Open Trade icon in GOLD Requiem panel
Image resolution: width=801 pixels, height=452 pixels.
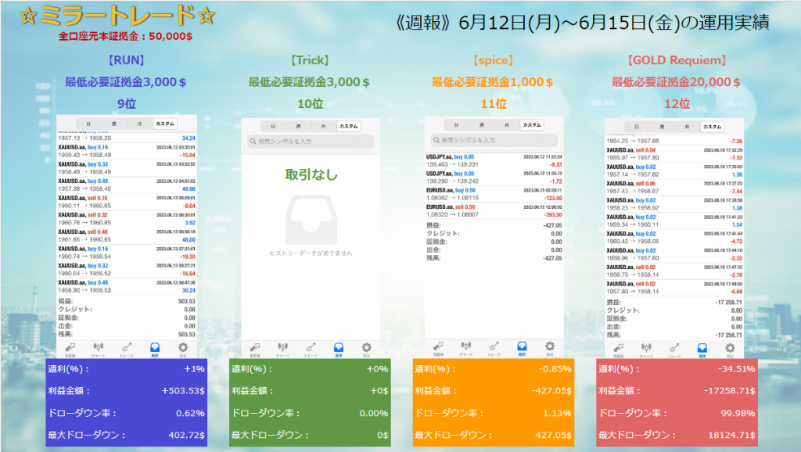pos(674,349)
